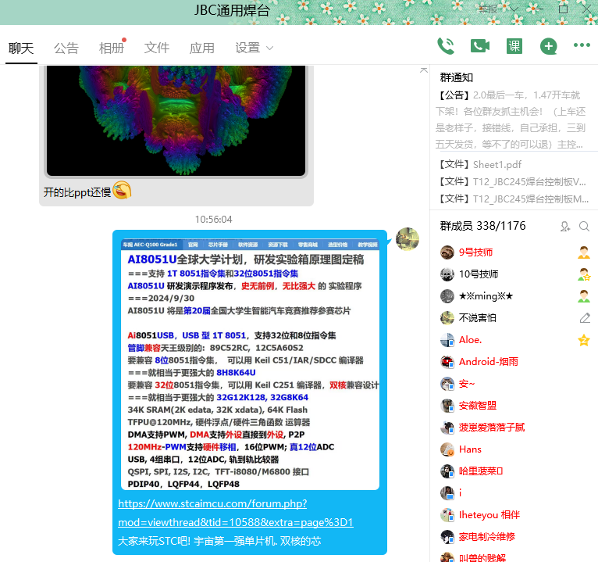Expand the title bar dropdown chevron
The width and height of the screenshot is (598, 562).
514,9
